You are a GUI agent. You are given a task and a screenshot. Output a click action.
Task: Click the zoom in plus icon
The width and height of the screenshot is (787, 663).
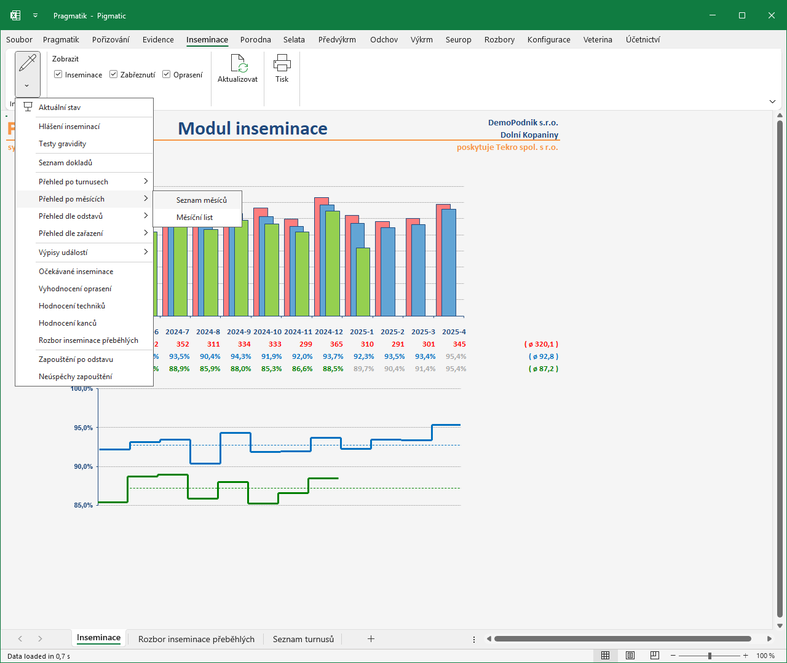[746, 656]
